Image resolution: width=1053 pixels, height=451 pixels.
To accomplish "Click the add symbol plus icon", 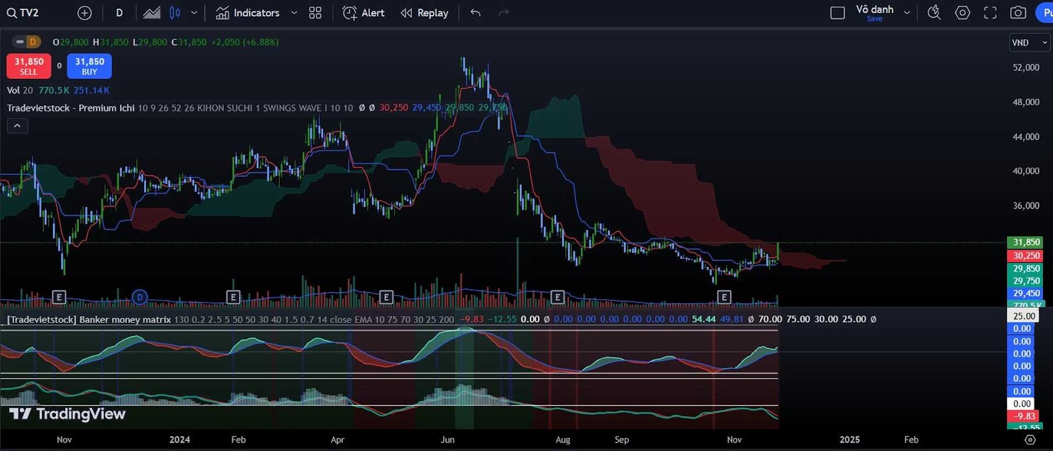I will click(84, 12).
